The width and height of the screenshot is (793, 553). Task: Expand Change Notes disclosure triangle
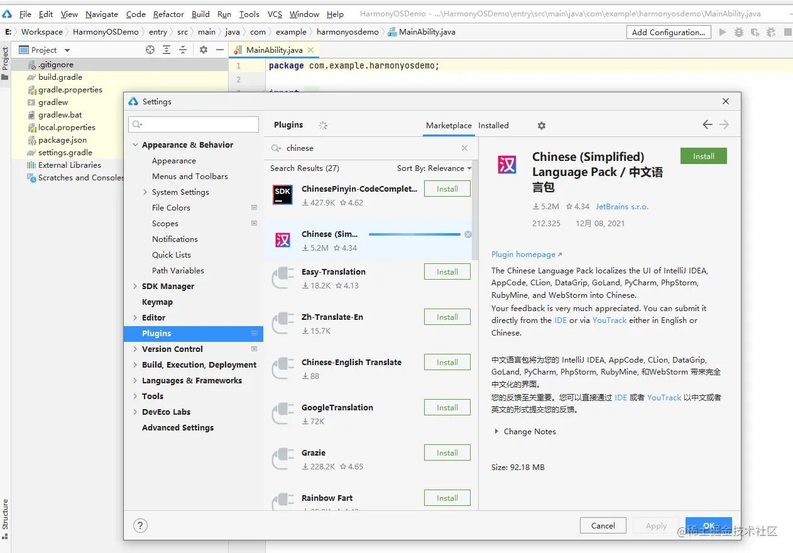coord(496,432)
